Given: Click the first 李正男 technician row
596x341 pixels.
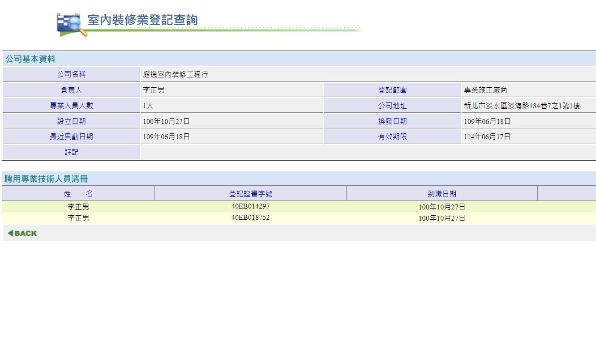Looking at the screenshot, I should tap(78, 206).
